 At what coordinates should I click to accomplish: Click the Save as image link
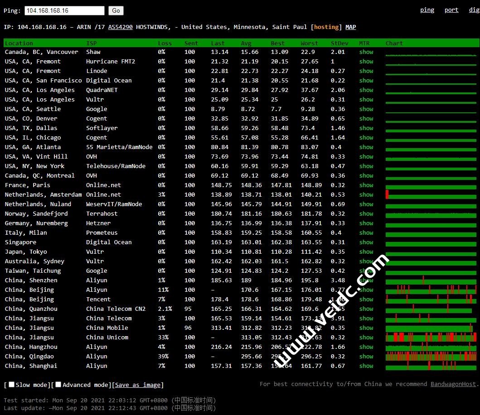click(x=138, y=385)
